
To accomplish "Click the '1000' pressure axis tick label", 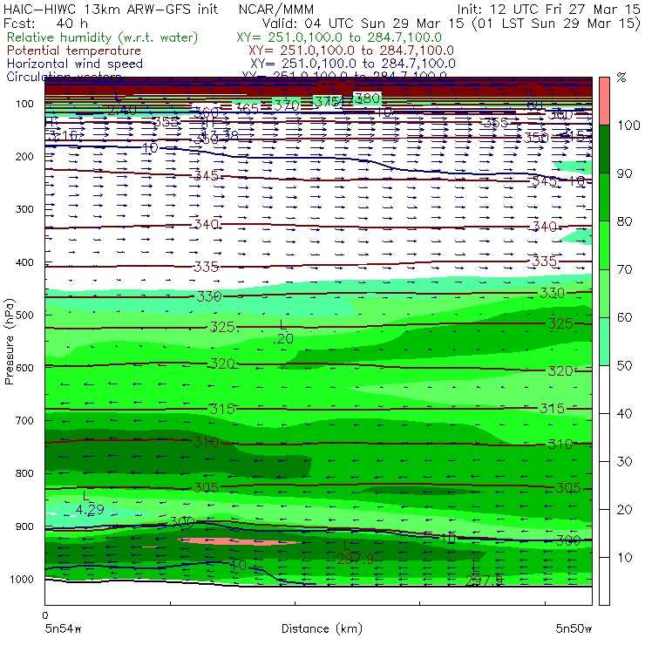I will tap(22, 579).
